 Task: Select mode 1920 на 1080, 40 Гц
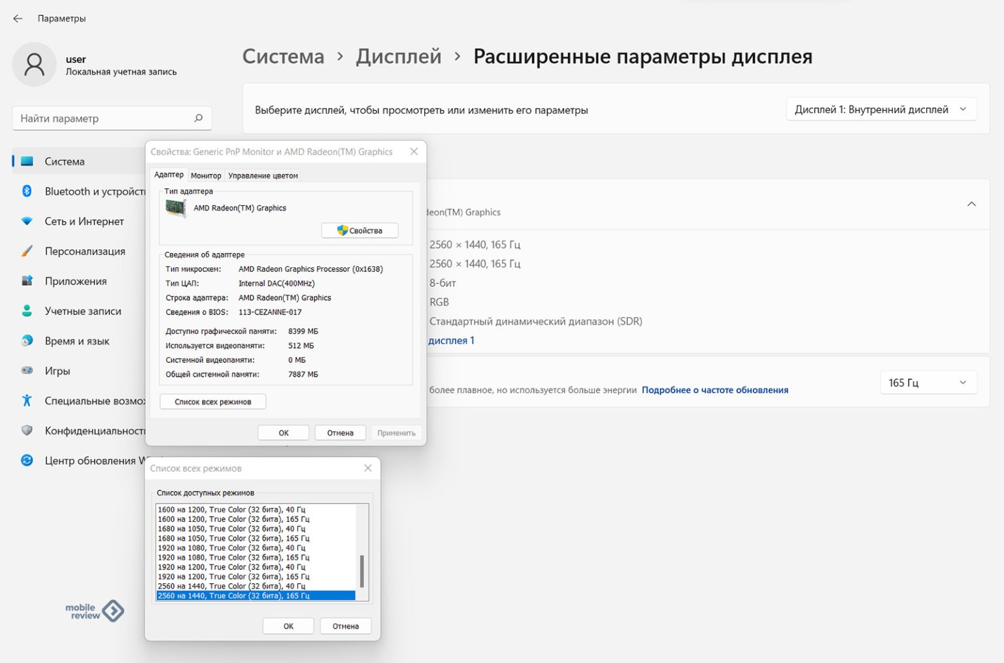coord(256,548)
